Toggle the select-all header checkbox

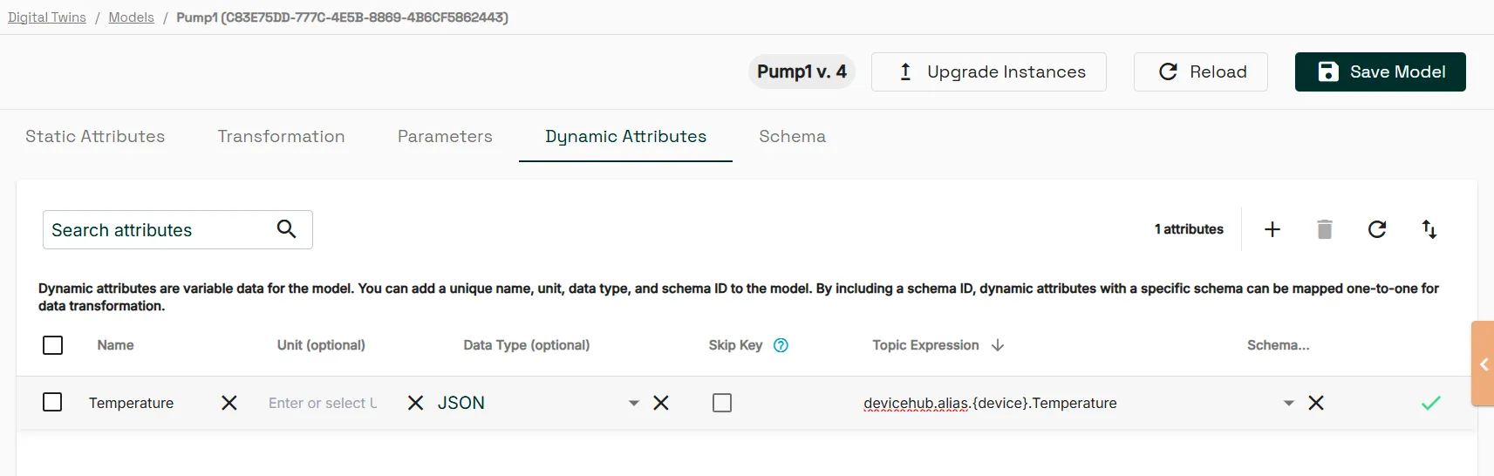(52, 345)
